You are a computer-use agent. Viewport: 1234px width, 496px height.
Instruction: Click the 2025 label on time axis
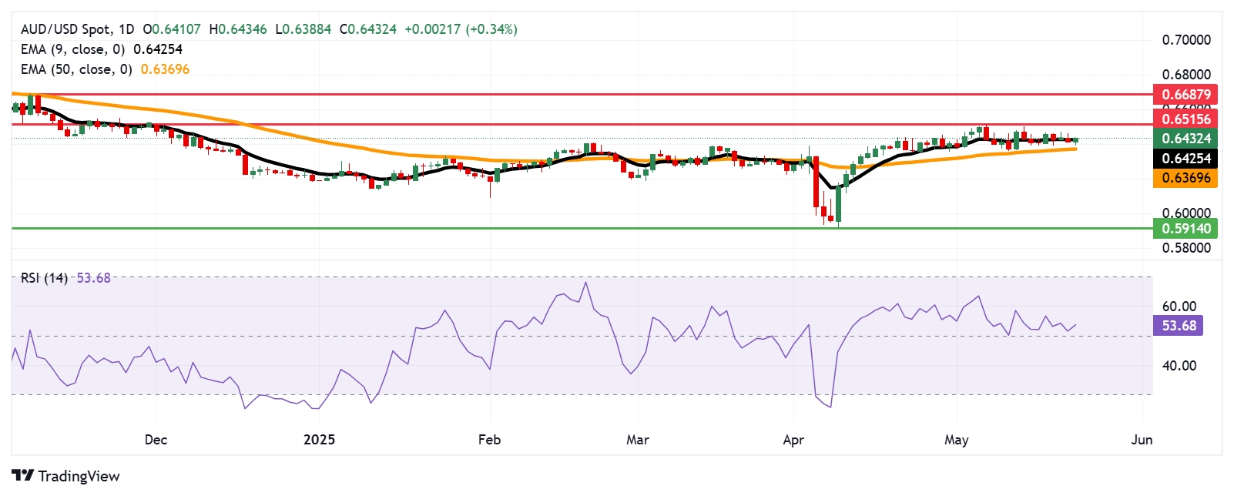319,440
